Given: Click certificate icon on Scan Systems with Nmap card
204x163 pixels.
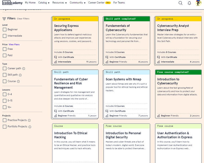Looking at the screenshot, I should point(107,111).
